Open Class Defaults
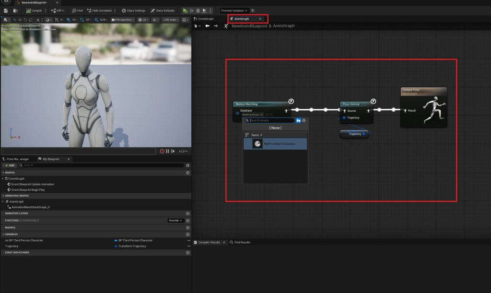Screen dimensions: 491x293 (163, 10)
